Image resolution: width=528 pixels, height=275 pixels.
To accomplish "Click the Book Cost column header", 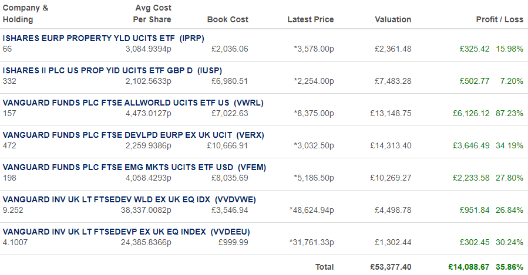I will coord(228,19).
